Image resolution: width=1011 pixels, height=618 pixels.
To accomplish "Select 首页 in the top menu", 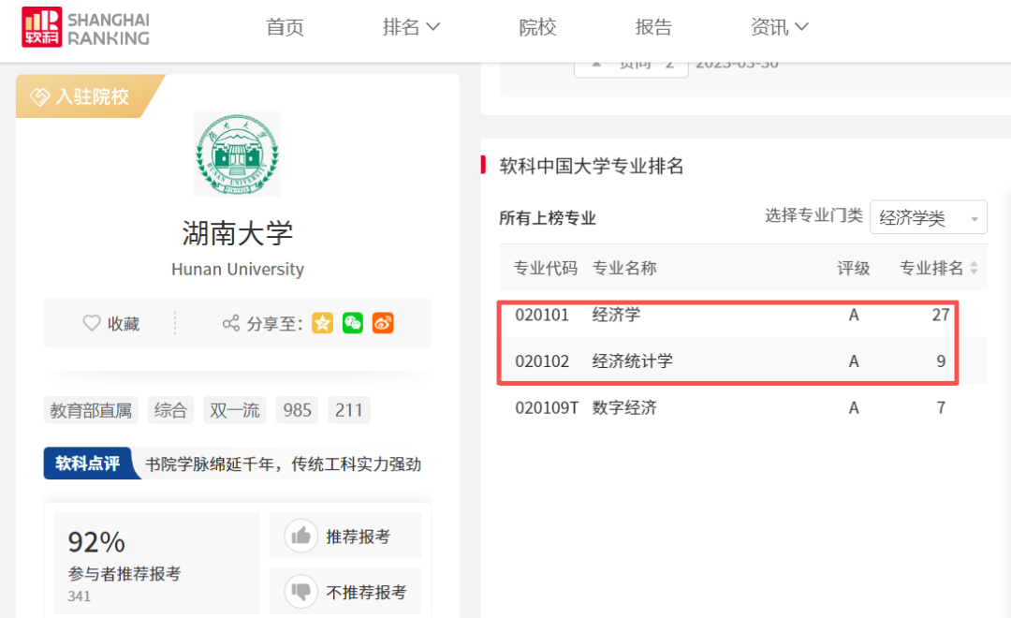I will (285, 27).
